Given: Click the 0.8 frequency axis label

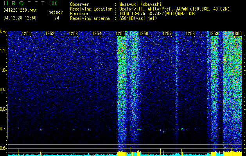Looking at the screenshot, I should (x=3, y=109).
